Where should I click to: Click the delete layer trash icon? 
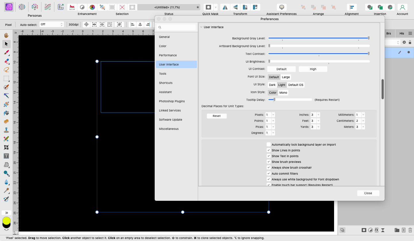pyautogui.click(x=410, y=230)
